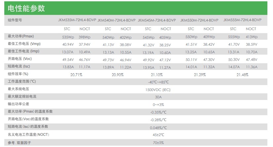Screen dimensions: 273x147
Task: Click the JKM545M-72HL4-BDVP model header
Action: [x=157, y=20]
